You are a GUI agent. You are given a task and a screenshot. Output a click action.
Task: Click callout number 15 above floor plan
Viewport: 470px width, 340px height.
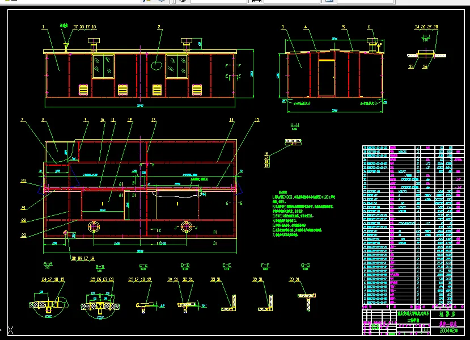click(x=257, y=120)
